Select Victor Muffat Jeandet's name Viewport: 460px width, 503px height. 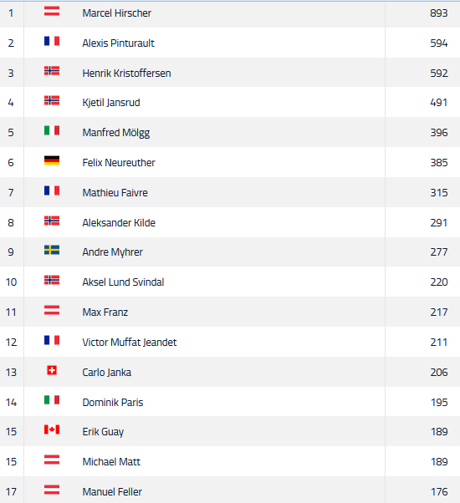130,343
